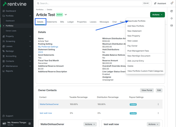Click the Leases icon in sidebar
The width and height of the screenshot is (176, 127).
coord(4,46)
